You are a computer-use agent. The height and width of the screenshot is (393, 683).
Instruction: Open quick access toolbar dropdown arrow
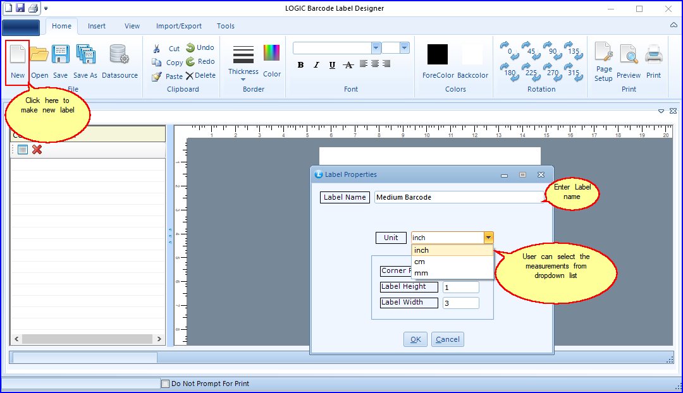(46, 8)
